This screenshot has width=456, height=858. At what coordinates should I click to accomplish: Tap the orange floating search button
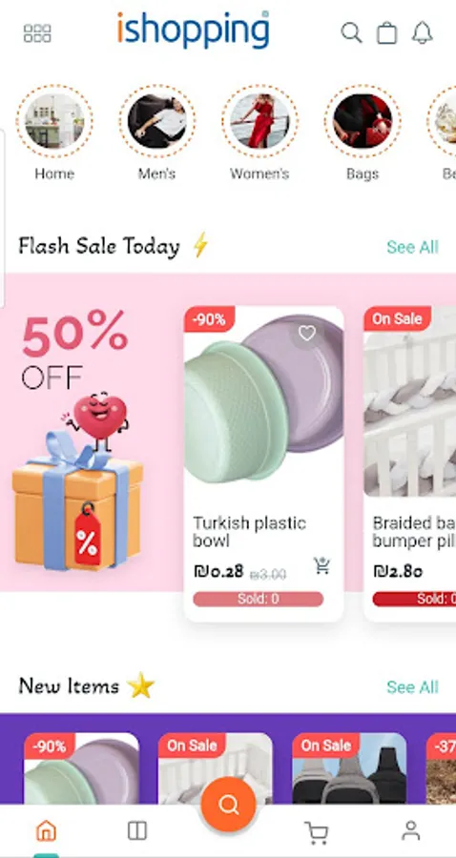[x=228, y=805]
